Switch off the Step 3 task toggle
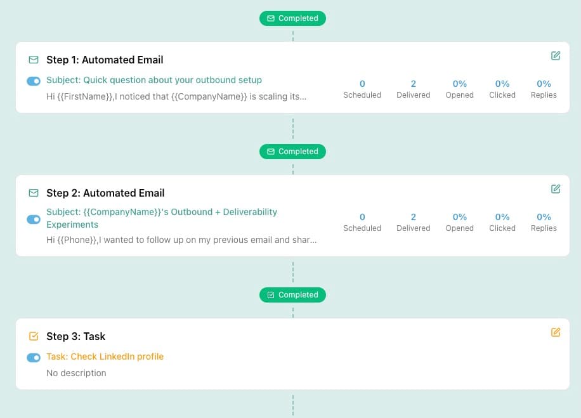581x418 pixels. click(x=33, y=357)
